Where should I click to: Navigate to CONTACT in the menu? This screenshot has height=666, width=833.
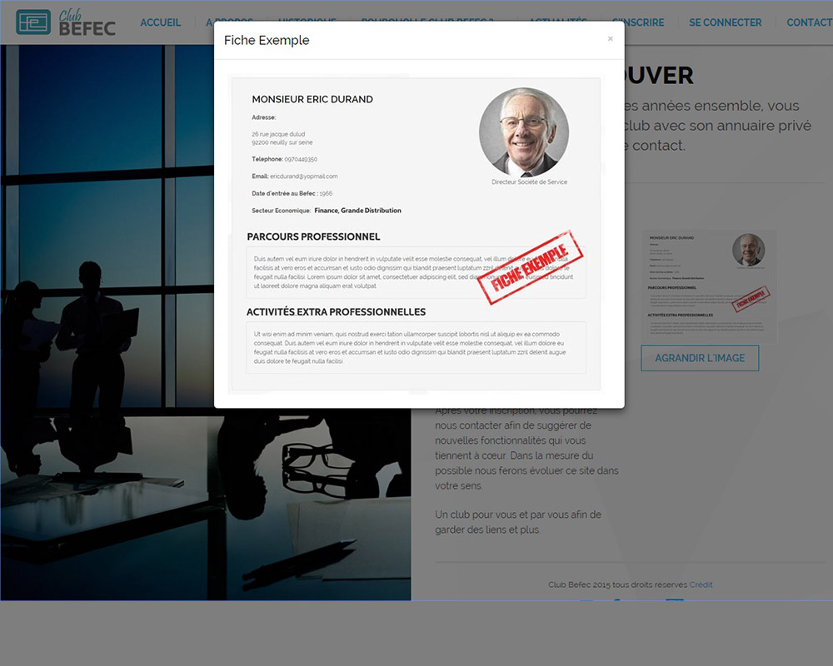click(x=809, y=22)
